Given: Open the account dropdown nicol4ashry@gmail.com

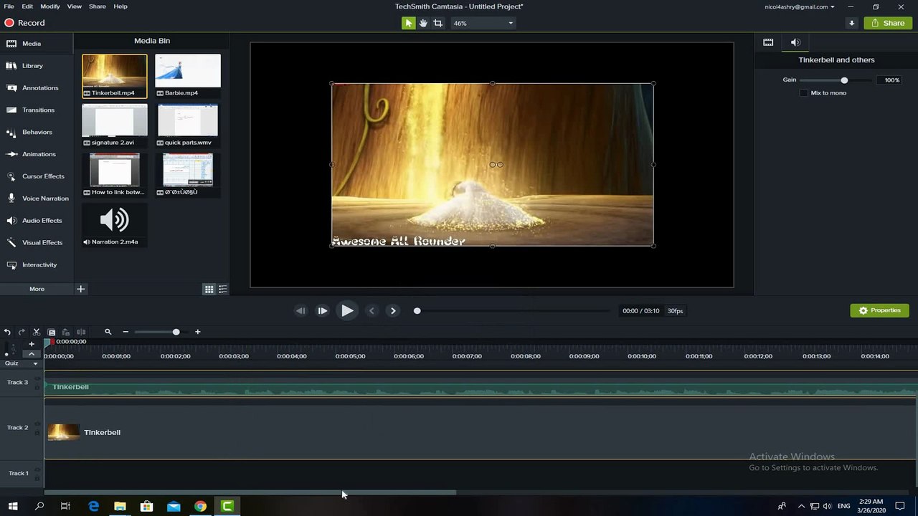Looking at the screenshot, I should 800,6.
